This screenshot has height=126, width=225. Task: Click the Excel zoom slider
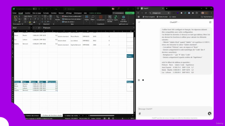tap(123, 118)
